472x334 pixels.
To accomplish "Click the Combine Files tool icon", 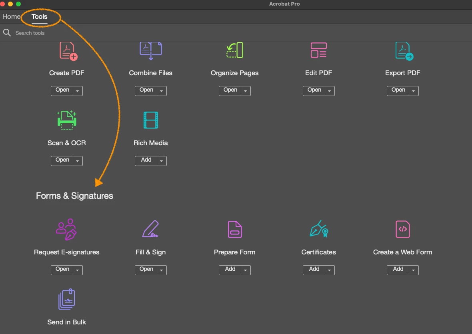I will [151, 51].
